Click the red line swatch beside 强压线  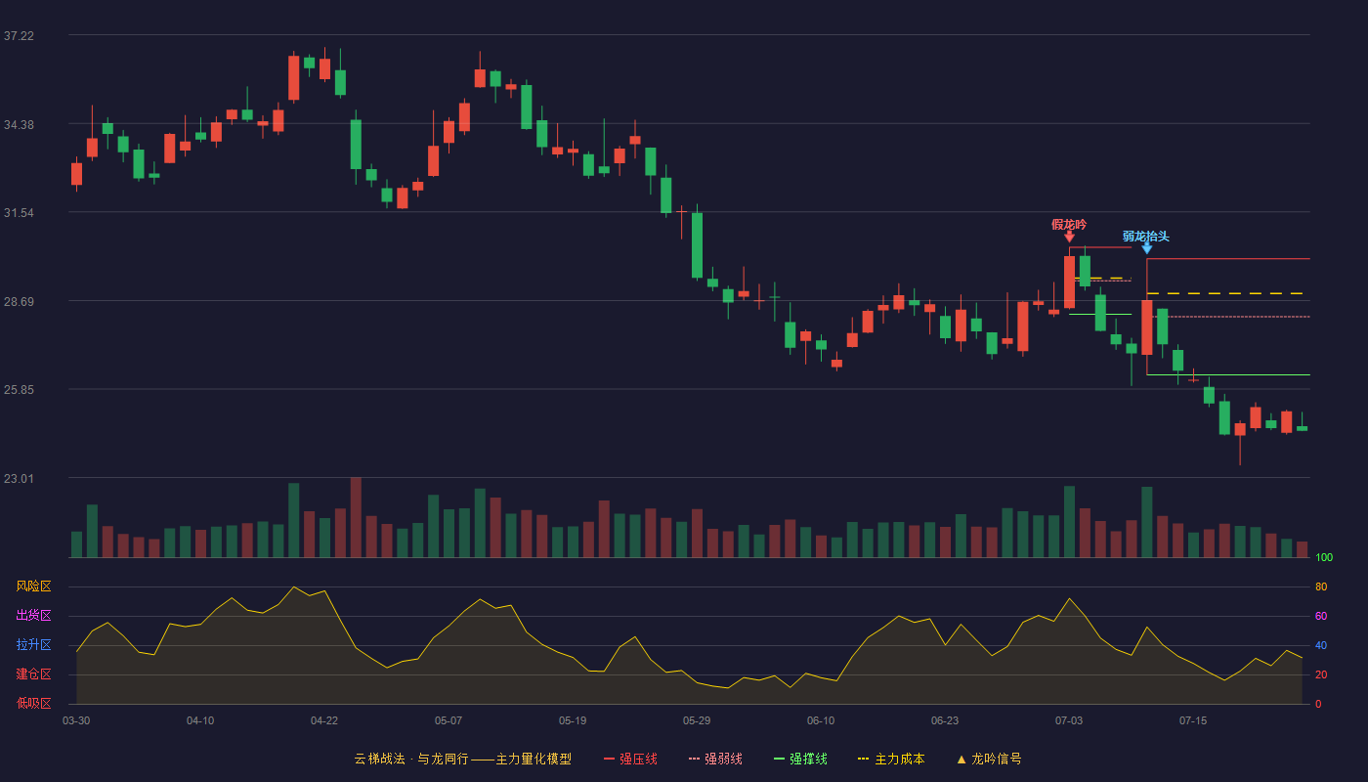(x=610, y=759)
